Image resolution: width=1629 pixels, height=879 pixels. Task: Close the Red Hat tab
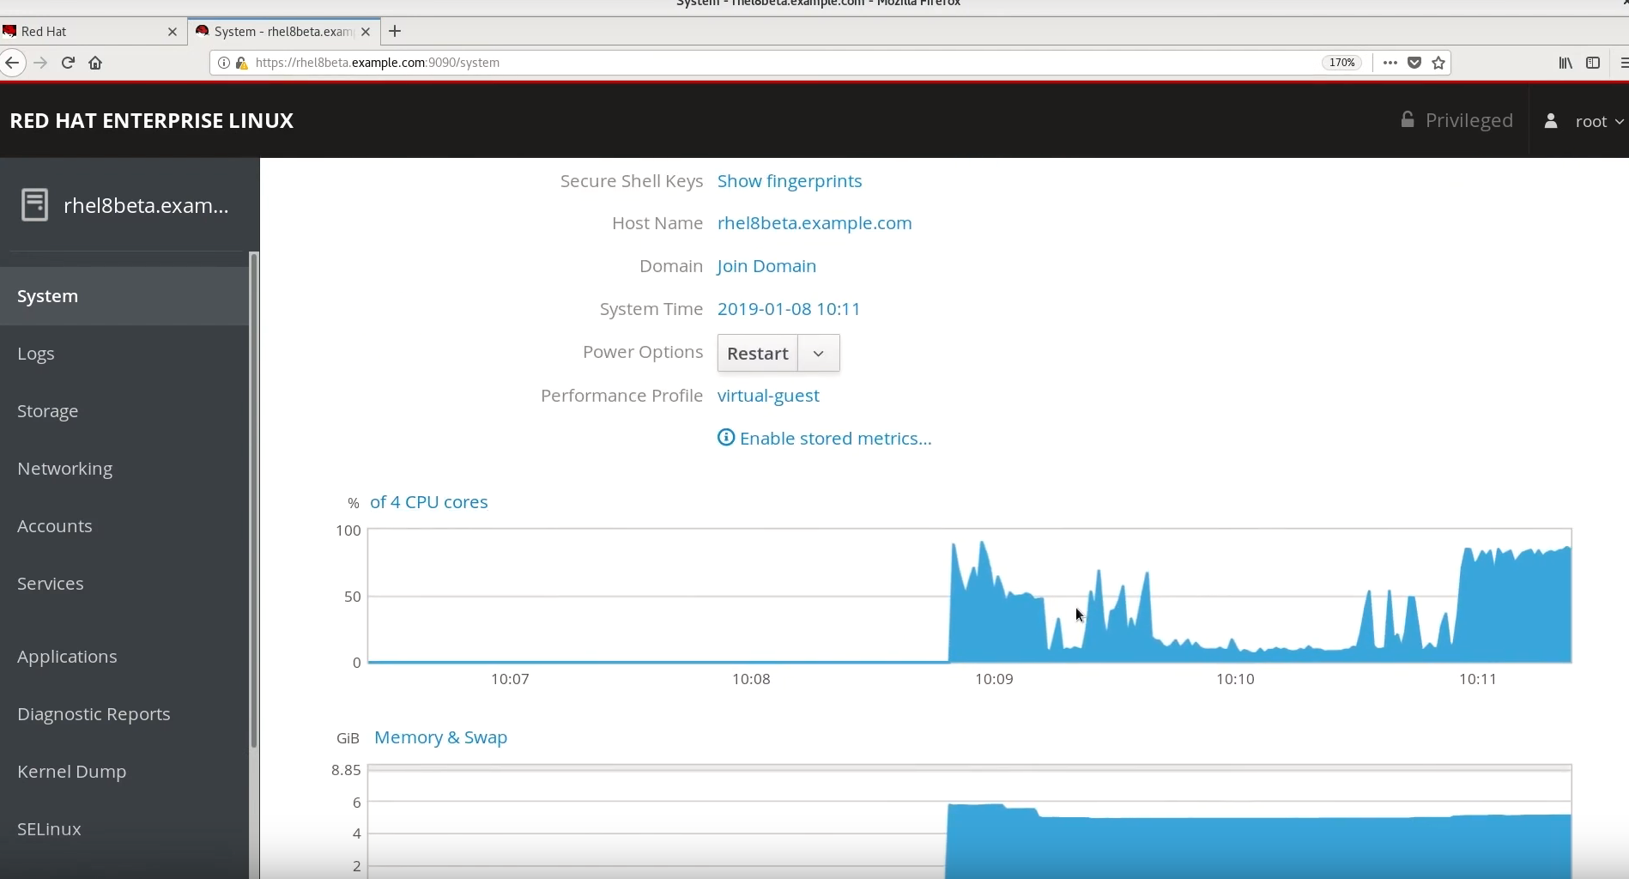point(172,32)
